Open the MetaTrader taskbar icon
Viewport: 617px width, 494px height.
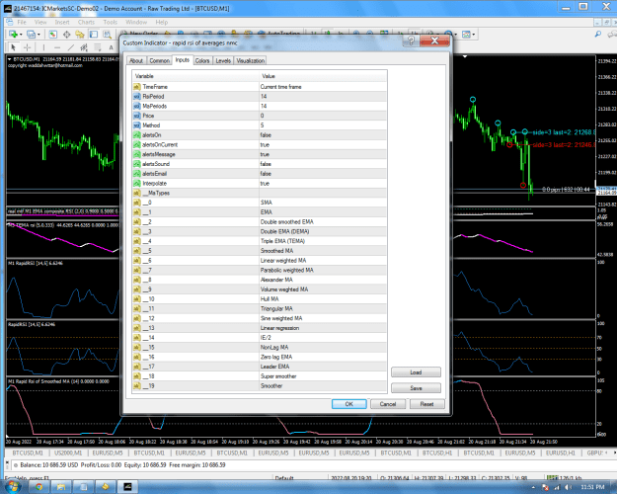click(128, 487)
